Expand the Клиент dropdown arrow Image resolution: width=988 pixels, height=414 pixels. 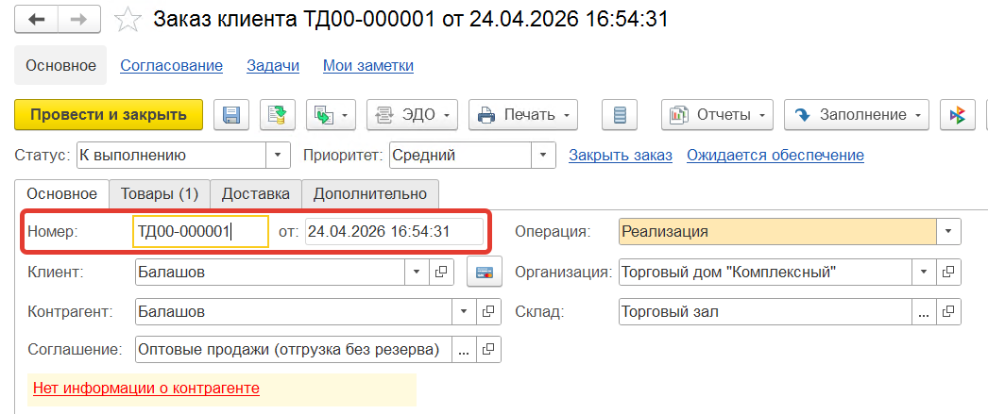click(417, 272)
